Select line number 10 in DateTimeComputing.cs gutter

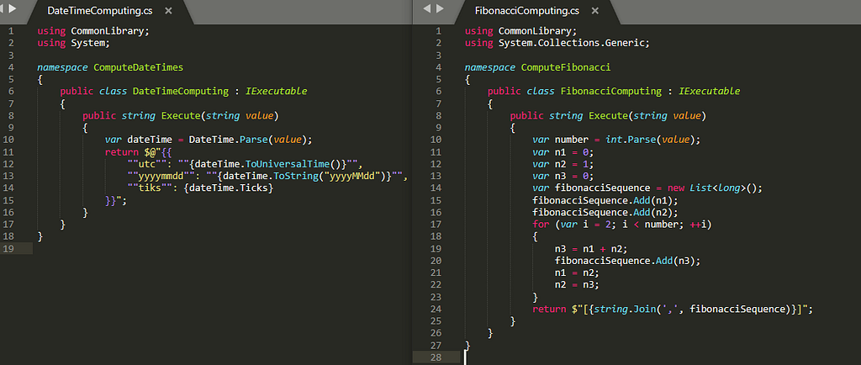pos(8,140)
